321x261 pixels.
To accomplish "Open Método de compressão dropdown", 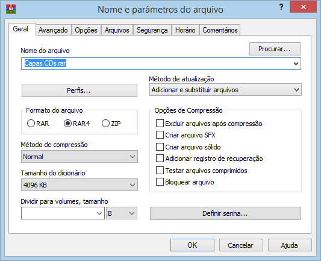I will (x=79, y=157).
